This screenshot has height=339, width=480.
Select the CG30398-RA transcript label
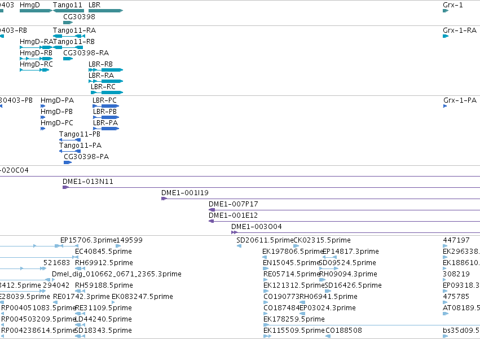pos(86,53)
